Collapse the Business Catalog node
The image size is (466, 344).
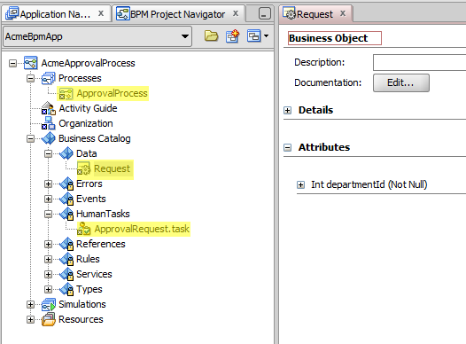30,138
